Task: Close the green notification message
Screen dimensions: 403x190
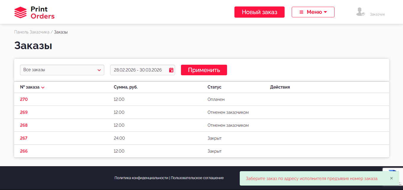Action: click(391, 178)
